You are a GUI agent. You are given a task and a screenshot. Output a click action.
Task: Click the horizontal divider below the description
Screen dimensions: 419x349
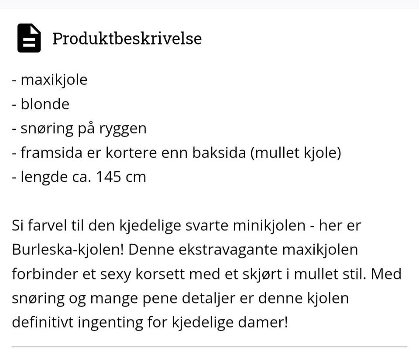[209, 347]
